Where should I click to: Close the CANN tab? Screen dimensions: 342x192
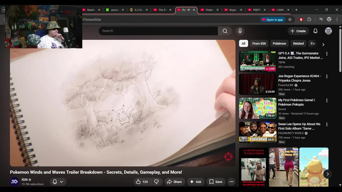[288, 10]
